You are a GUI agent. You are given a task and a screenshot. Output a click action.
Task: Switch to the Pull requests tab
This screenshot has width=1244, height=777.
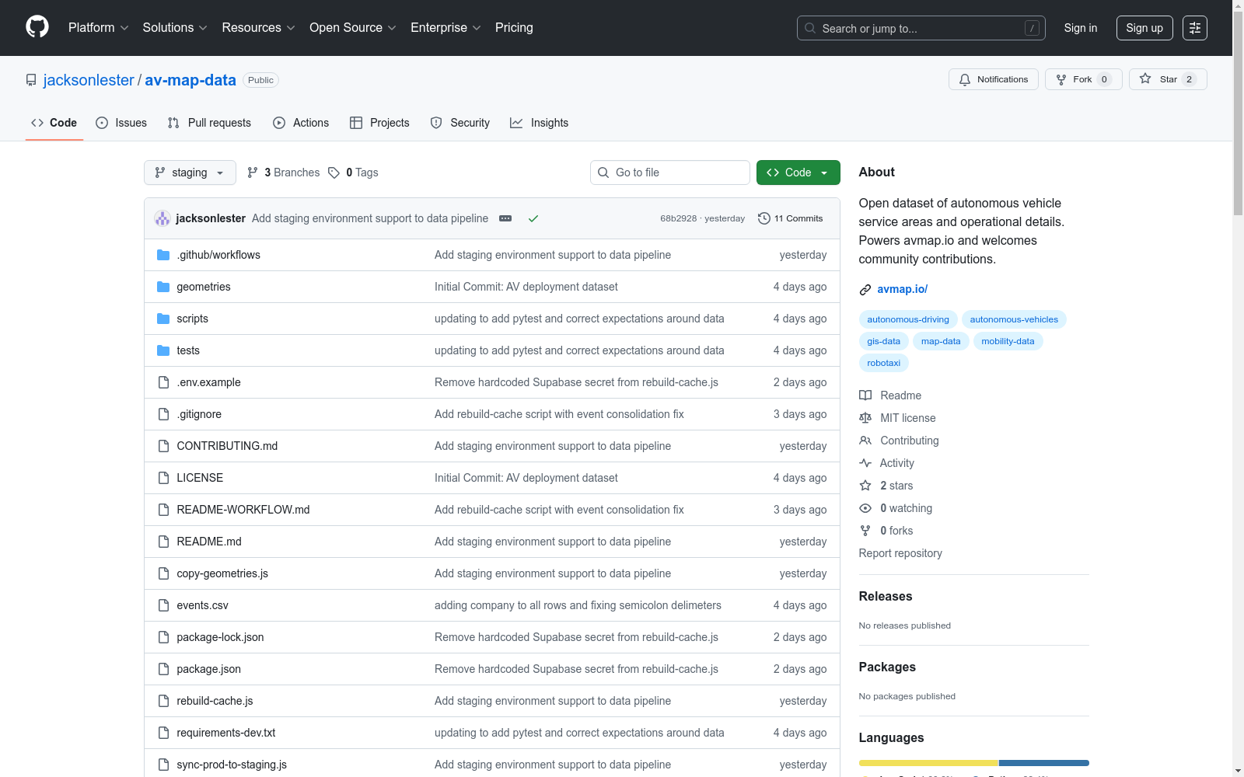coord(209,123)
